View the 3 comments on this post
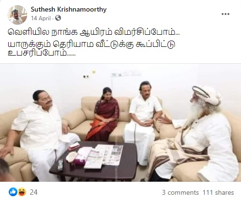 (181, 192)
